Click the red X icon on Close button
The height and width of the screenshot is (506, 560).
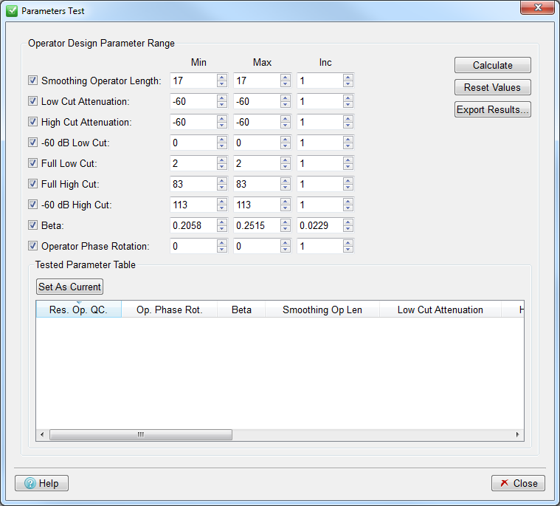504,483
